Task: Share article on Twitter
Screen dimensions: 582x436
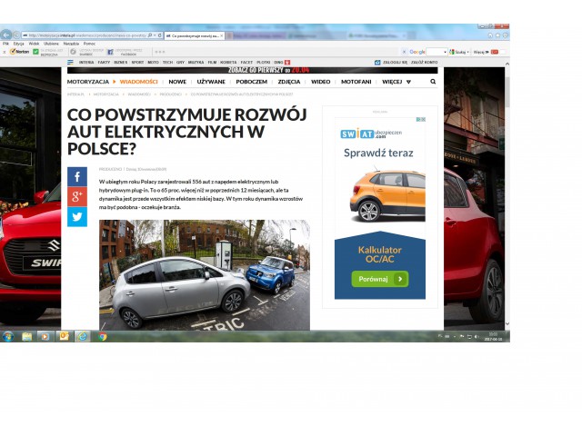Action: coord(77,217)
